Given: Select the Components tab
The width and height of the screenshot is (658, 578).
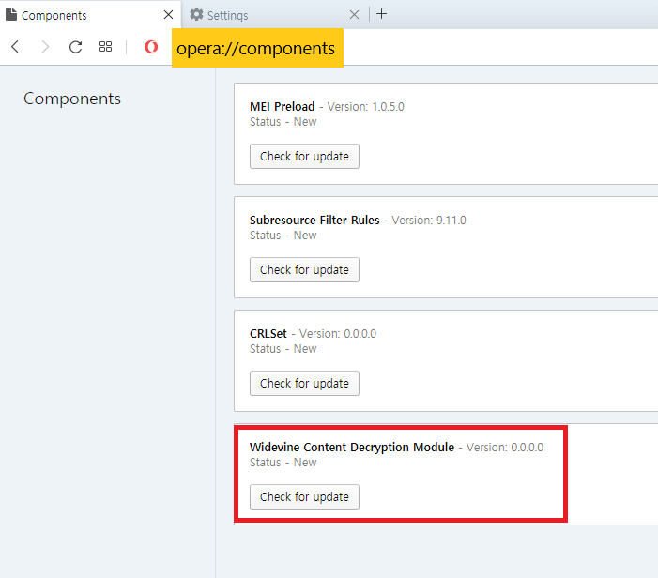Looking at the screenshot, I should pos(90,15).
